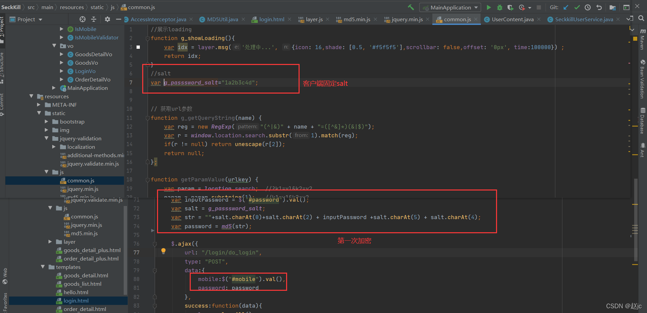Open the recent tabs list arrow
The width and height of the screenshot is (647, 313).
[630, 19]
